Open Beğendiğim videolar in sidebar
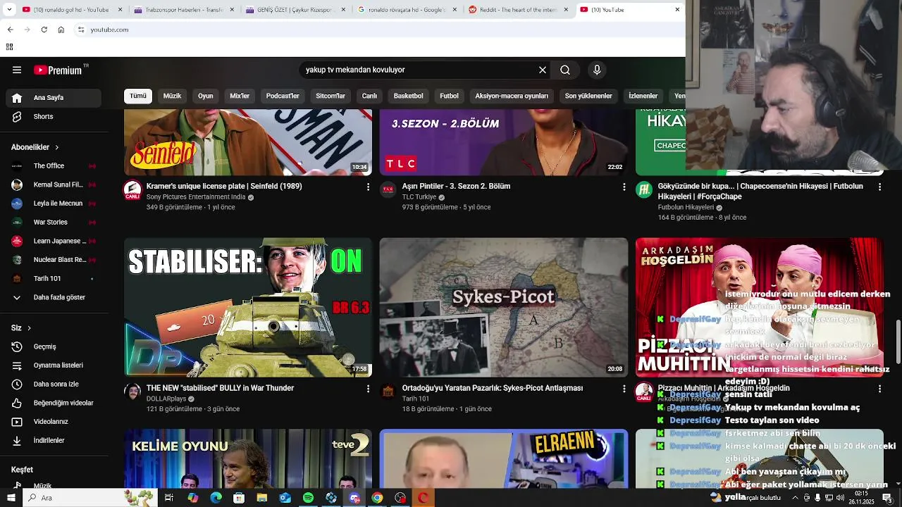Screen dimensions: 902x507 (x=54, y=403)
